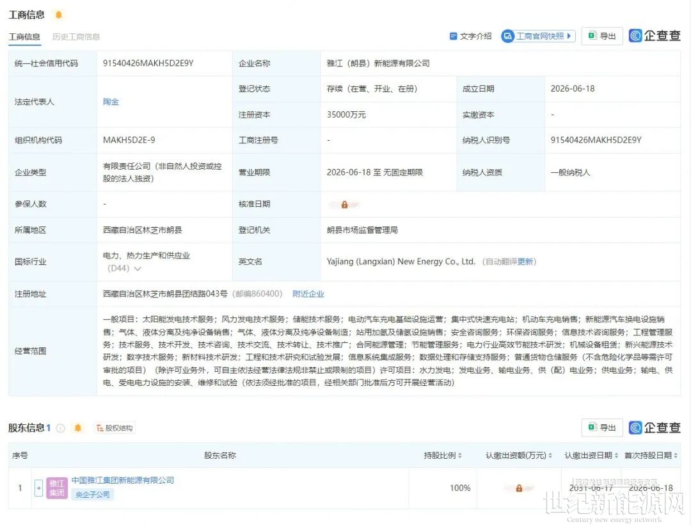Select 成立日期 value 2026-06-18
The width and height of the screenshot is (691, 526).
[x=573, y=88]
